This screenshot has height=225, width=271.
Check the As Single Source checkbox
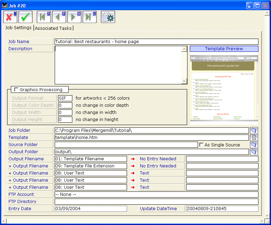pyautogui.click(x=201, y=145)
